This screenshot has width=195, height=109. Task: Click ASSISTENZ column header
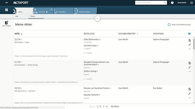tap(158, 34)
